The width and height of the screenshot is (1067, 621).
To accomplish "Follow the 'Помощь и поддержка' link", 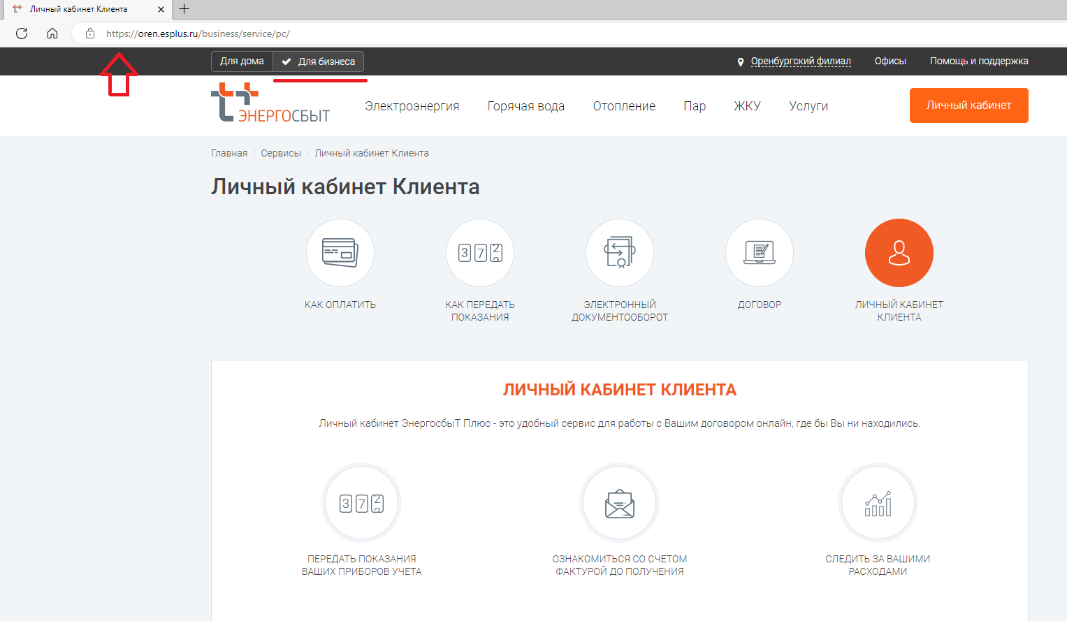I will 978,61.
